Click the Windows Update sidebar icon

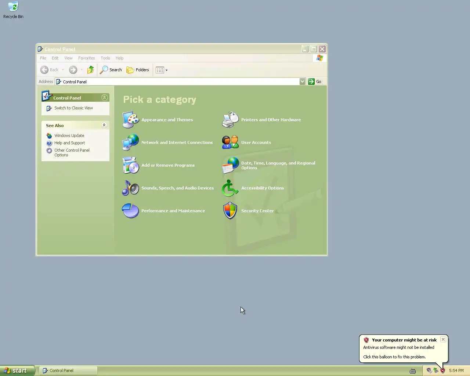(x=49, y=136)
